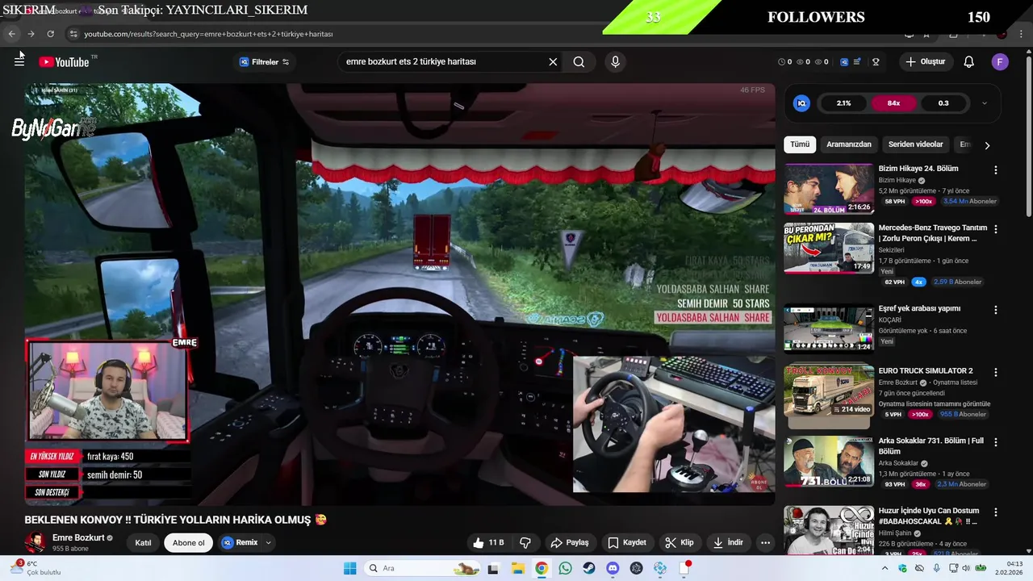Open options for Bizim Hikaye 24. Bölüm
The image size is (1033, 581).
[x=995, y=170]
